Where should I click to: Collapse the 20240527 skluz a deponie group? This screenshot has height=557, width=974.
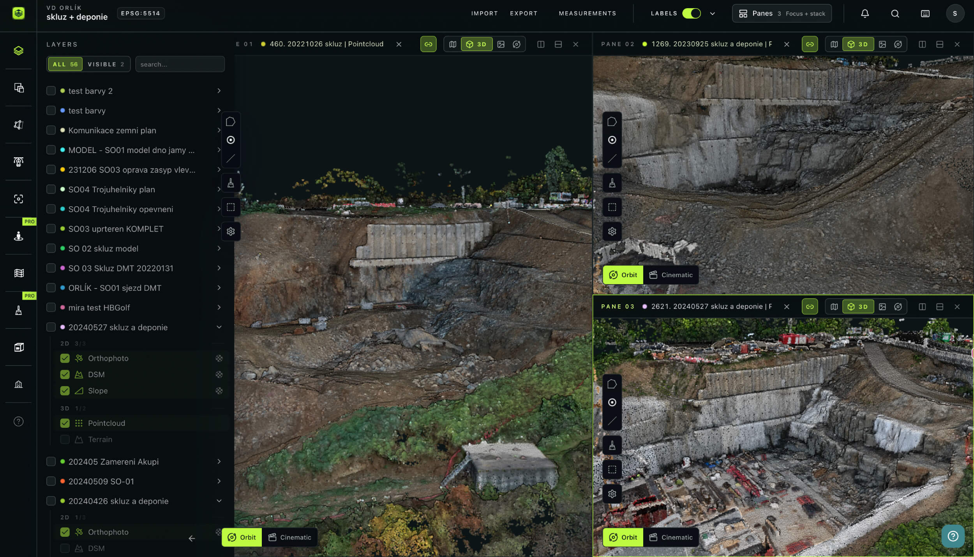click(x=219, y=327)
